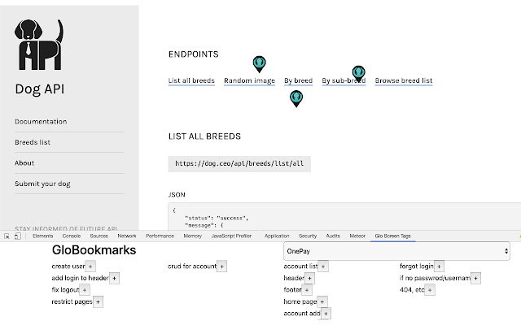Click the ENDPOINTS heading
The width and height of the screenshot is (521, 325).
point(194,54)
